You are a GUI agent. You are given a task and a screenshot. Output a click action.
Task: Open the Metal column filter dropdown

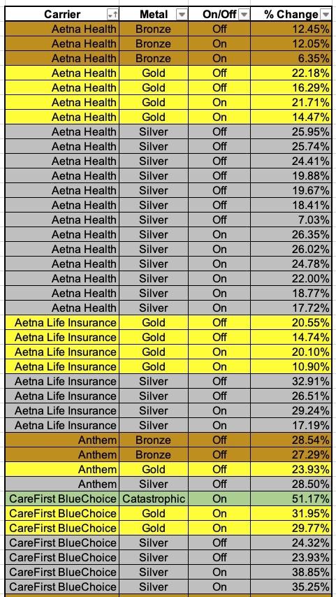coord(182,15)
